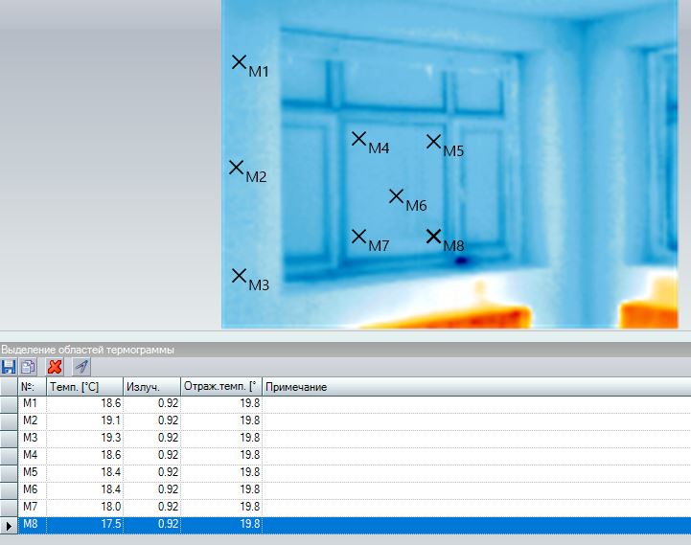Click the save (floppy disk) icon
Viewport: 691px width, 545px height.
point(9,367)
